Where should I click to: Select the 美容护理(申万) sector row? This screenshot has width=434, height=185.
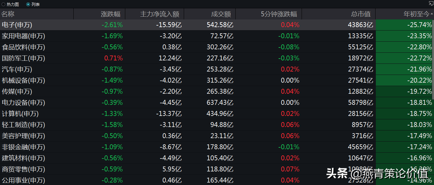[x=24, y=136]
